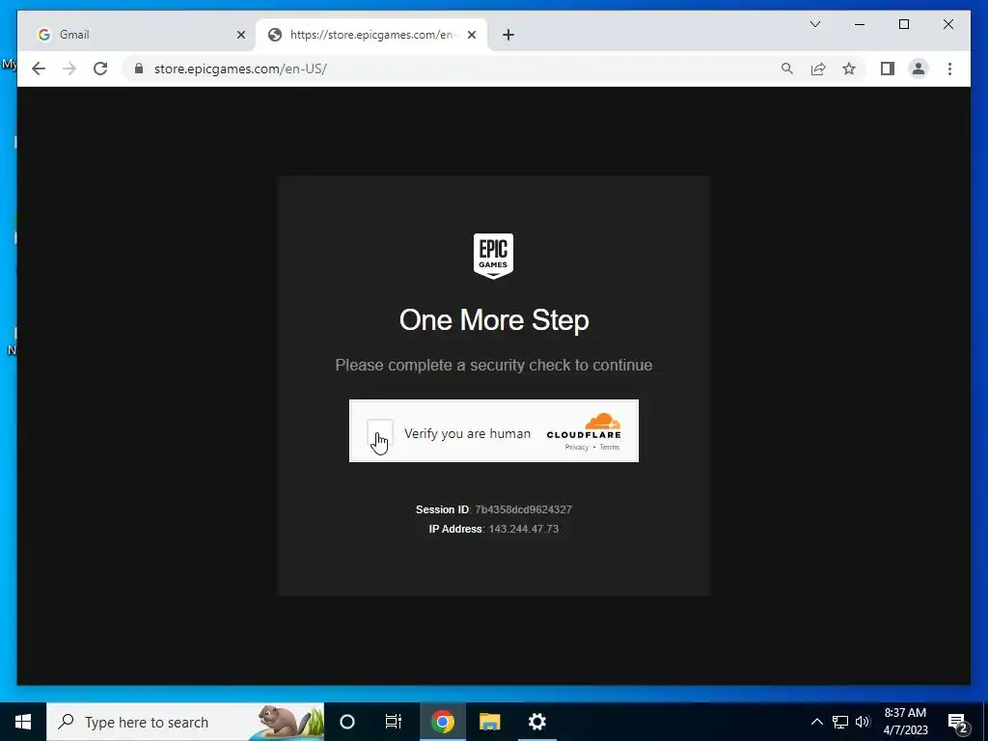Reload the current page

tap(100, 69)
